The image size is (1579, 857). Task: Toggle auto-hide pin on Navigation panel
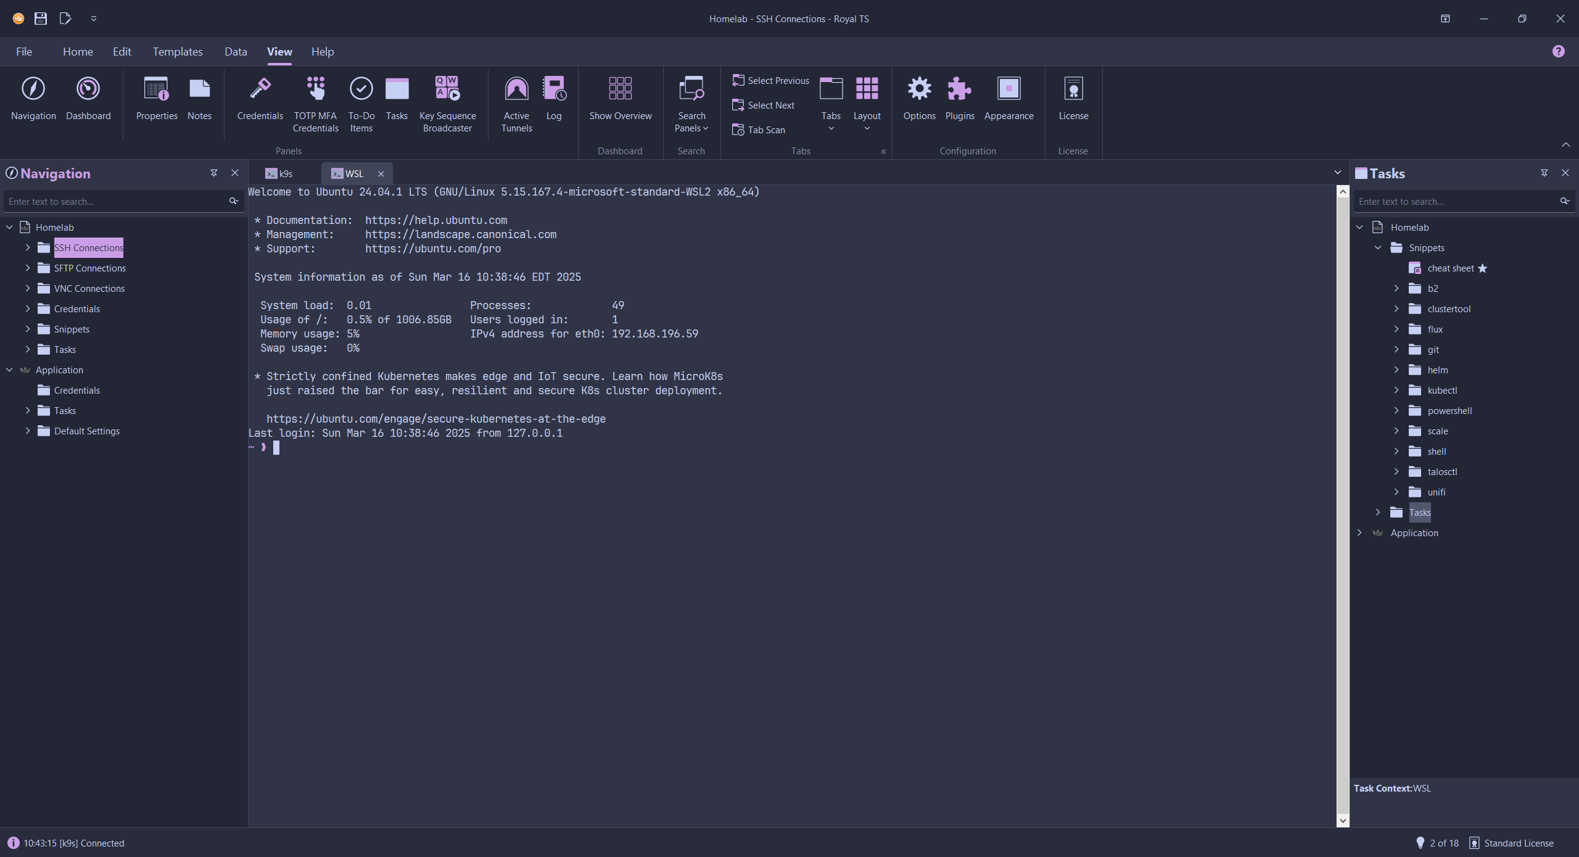coord(214,173)
